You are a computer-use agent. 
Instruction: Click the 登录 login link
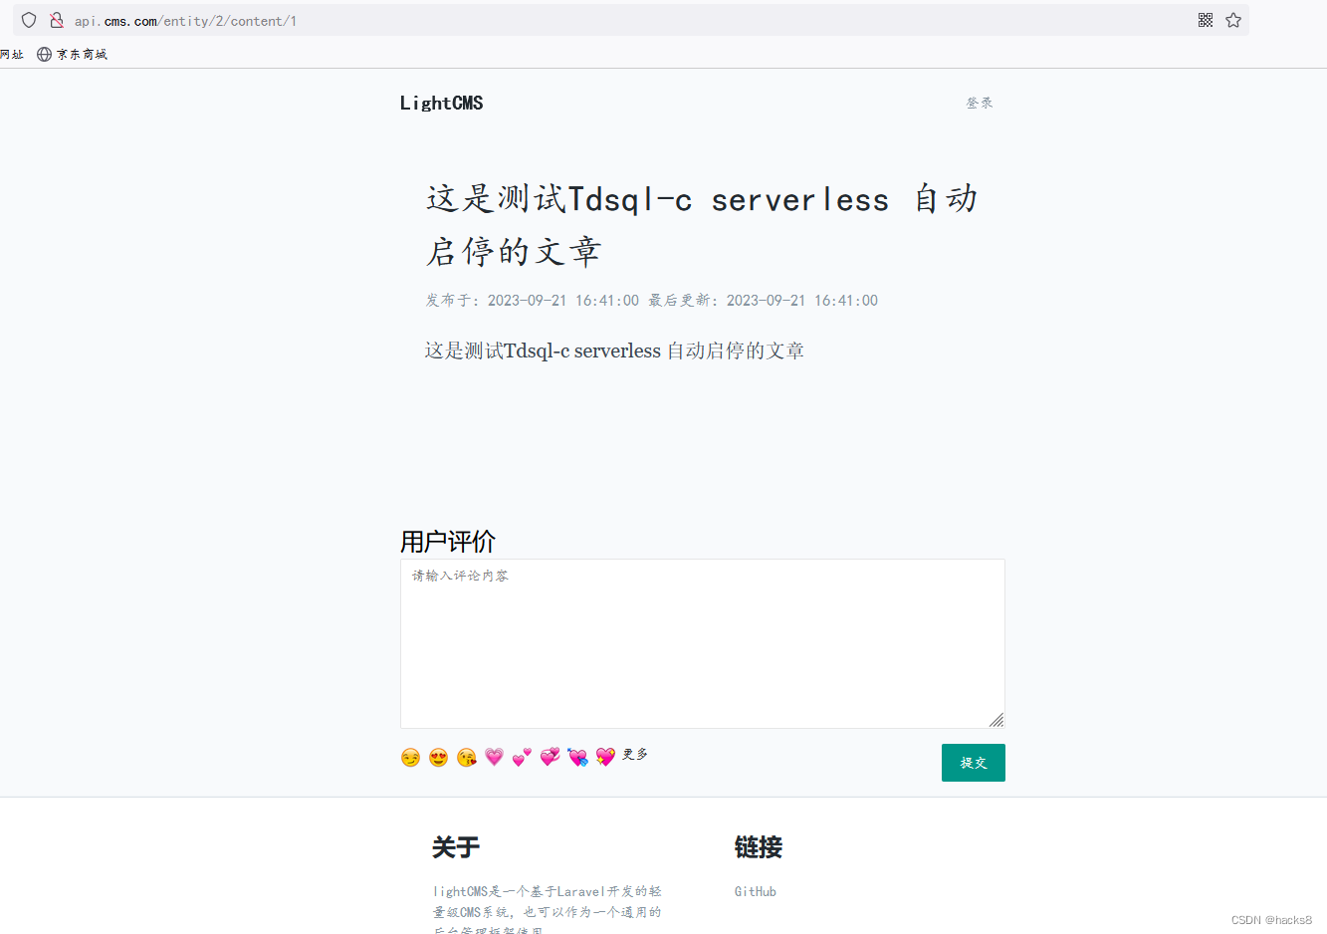[980, 103]
